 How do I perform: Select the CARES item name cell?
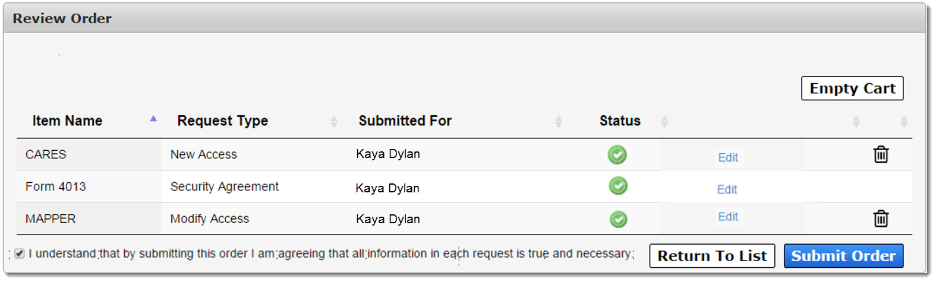[89, 154]
